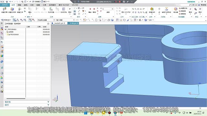
Task: Open the shaded rendering style cube dropdown
Action: (x=146, y=20)
